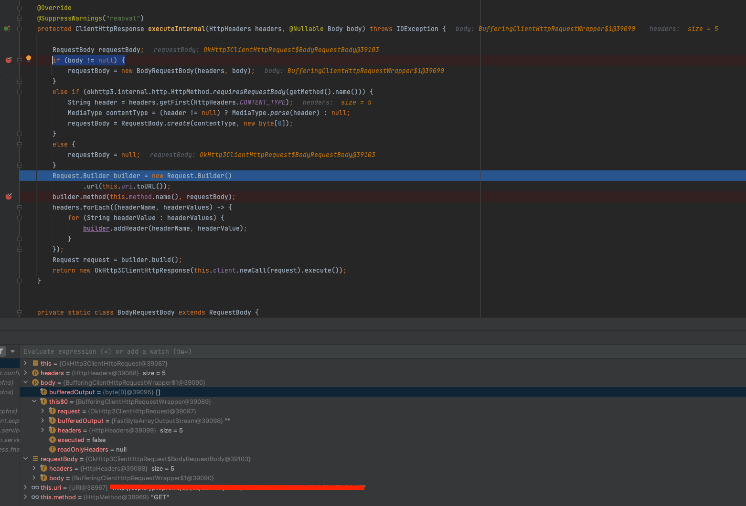Expand the 'this' variable node
The height and width of the screenshot is (506, 746).
click(26, 363)
